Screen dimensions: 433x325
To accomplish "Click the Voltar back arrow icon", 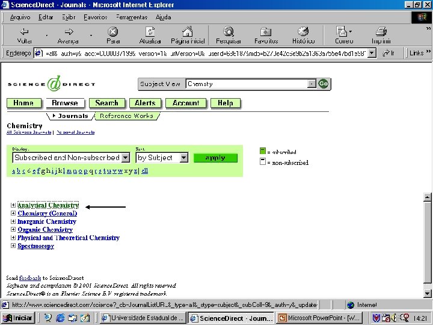I will click(x=24, y=31).
